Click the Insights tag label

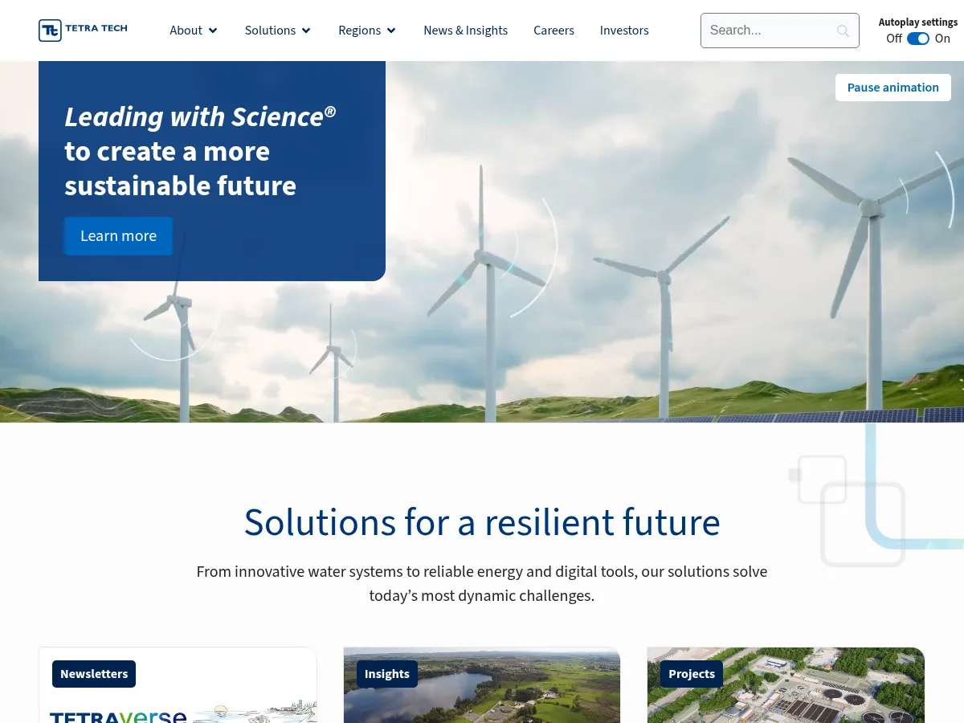click(386, 674)
